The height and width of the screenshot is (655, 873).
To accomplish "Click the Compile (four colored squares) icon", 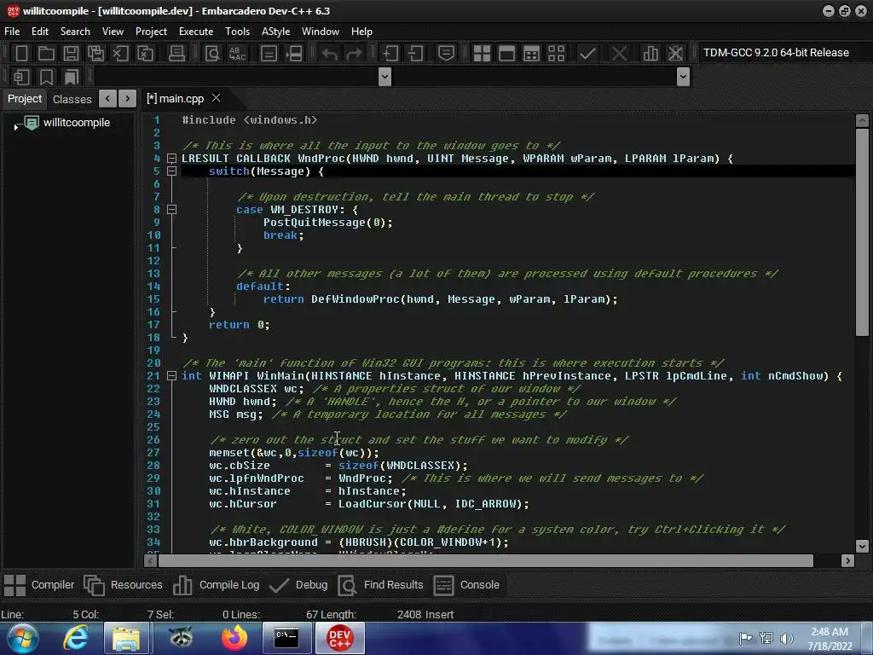I will (x=482, y=53).
